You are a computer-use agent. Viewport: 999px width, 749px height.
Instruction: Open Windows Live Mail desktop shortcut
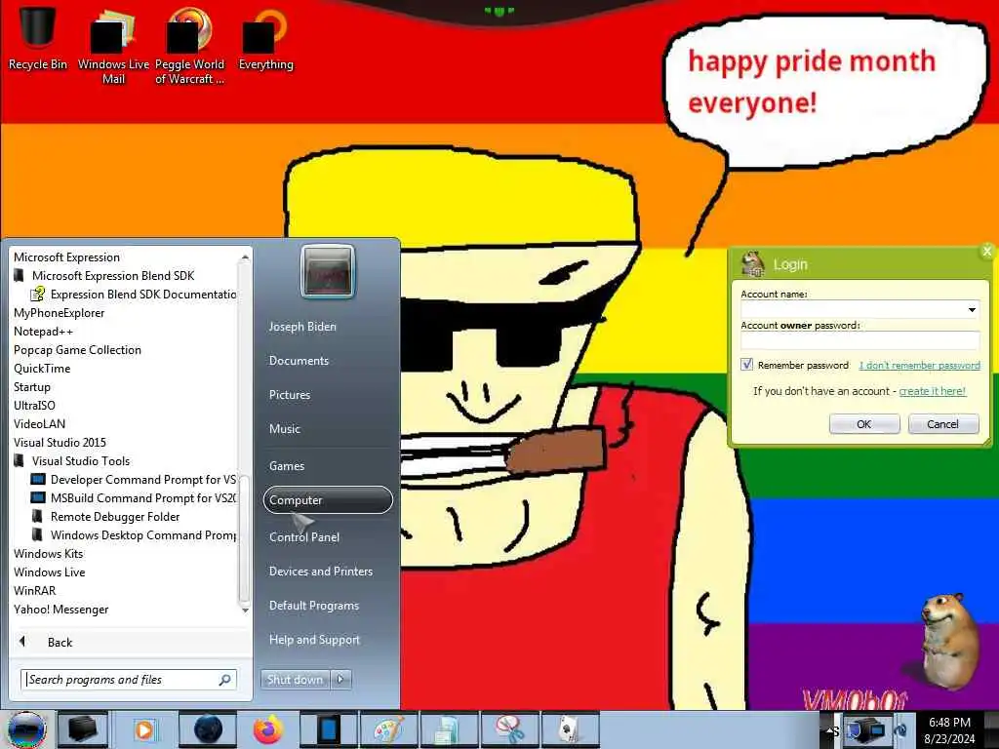click(x=113, y=46)
